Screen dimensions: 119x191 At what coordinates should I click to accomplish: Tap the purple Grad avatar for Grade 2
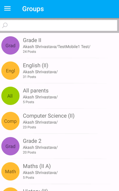pyautogui.click(x=10, y=146)
